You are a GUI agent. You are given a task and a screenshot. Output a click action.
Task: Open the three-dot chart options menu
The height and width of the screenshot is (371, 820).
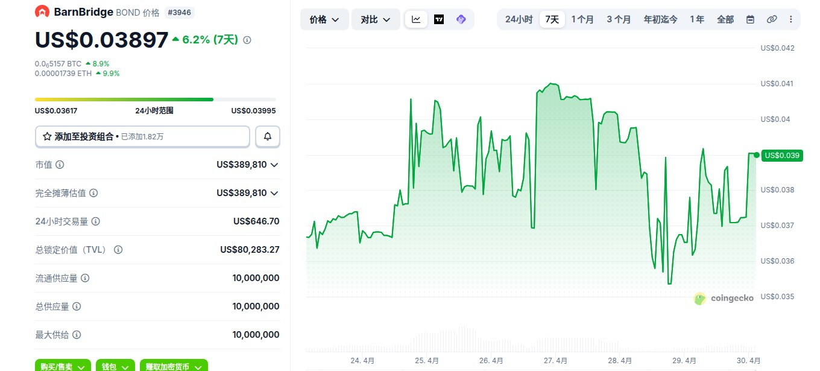pyautogui.click(x=791, y=19)
